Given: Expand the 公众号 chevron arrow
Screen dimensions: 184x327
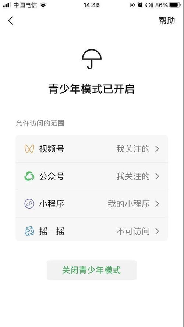Looking at the screenshot, I should click(x=157, y=176).
